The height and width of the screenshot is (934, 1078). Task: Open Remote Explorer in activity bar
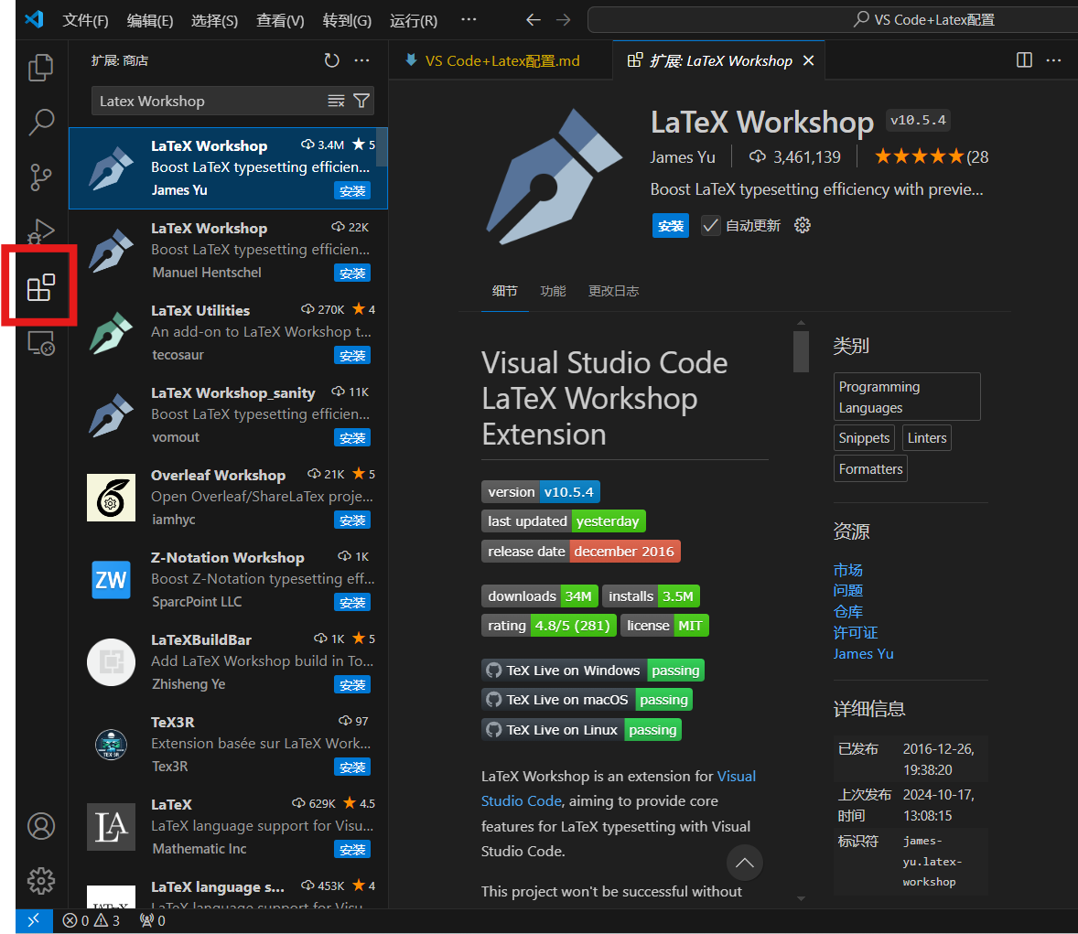[41, 343]
